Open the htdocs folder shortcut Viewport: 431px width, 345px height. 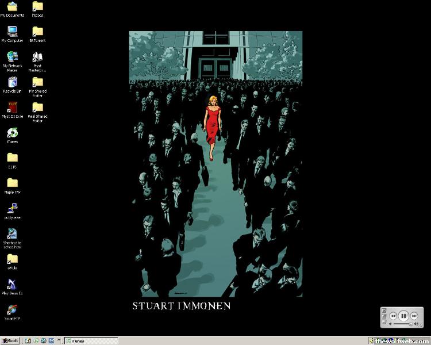[37, 7]
